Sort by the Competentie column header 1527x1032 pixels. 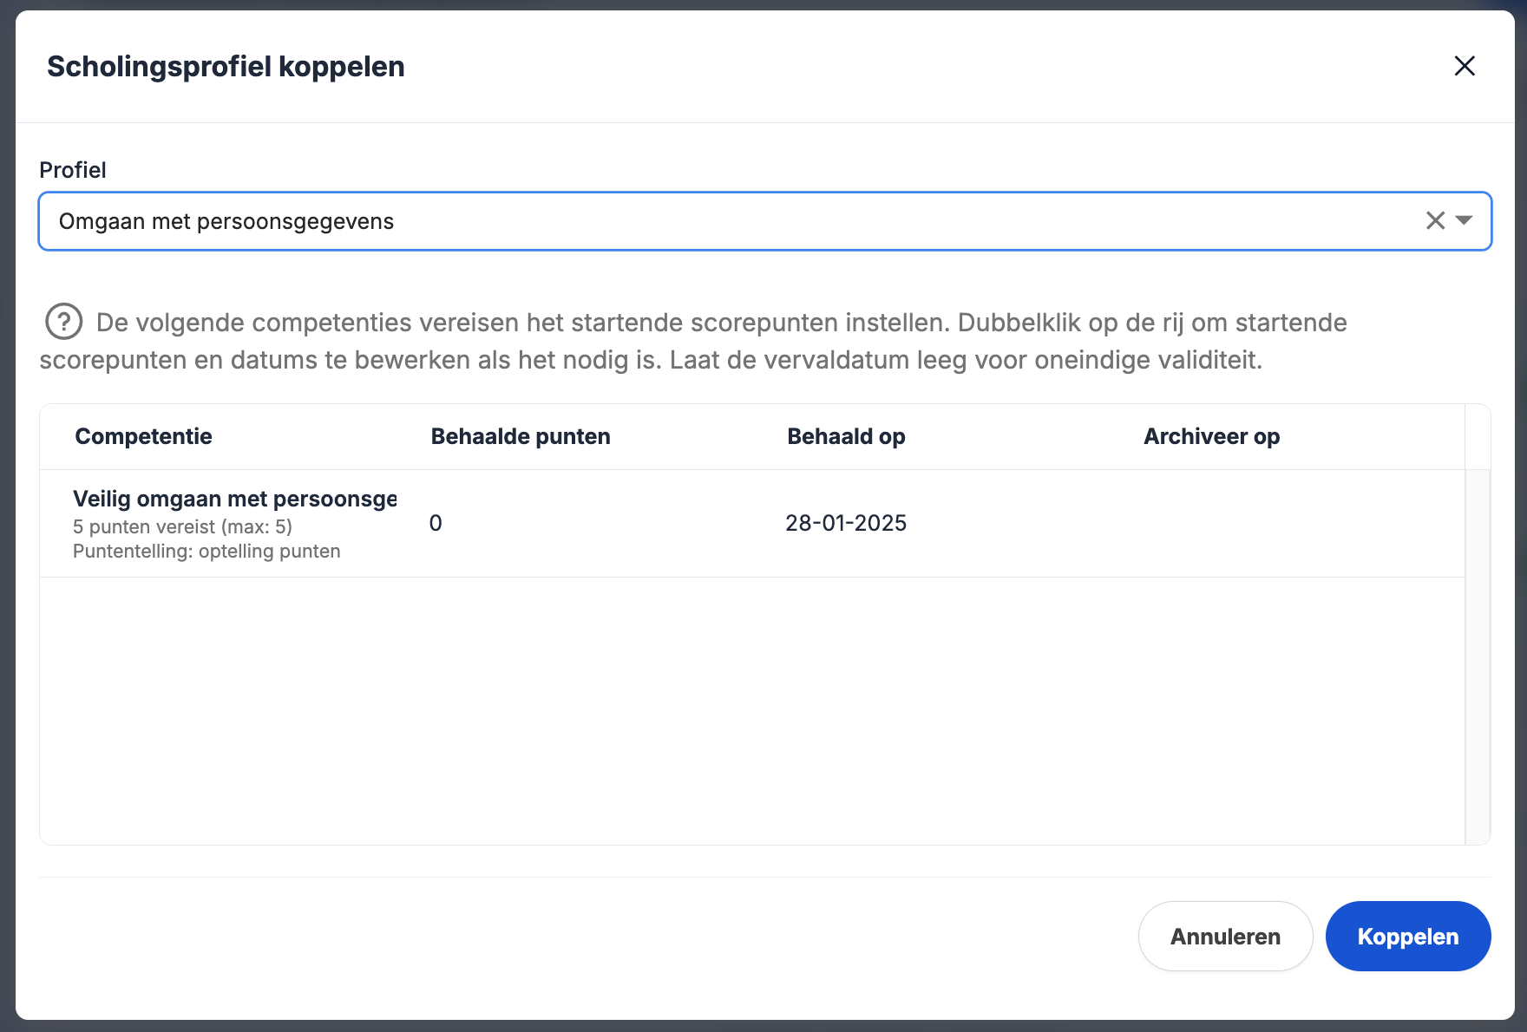coord(143,436)
